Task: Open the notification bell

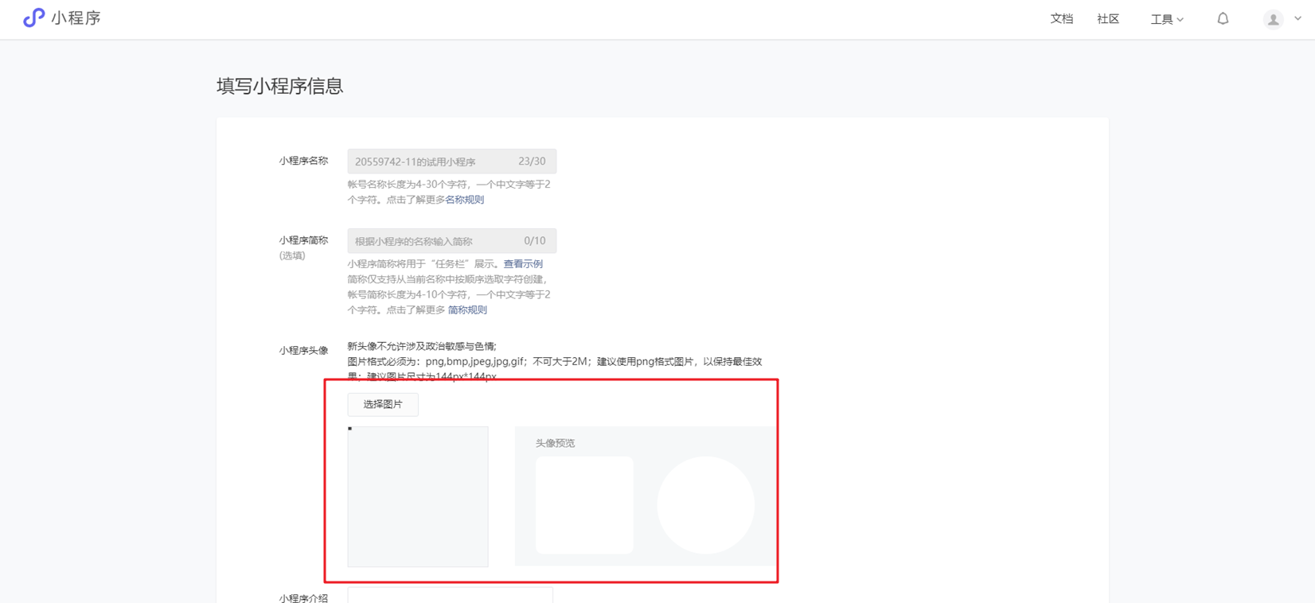Action: [1223, 19]
